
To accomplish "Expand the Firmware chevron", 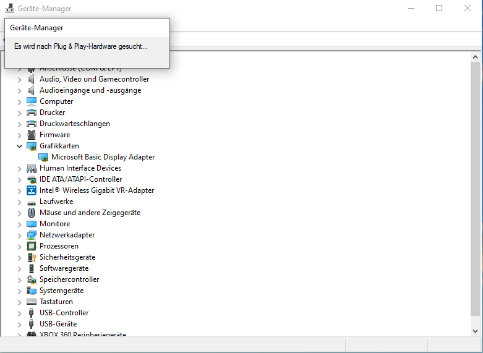I will (x=19, y=135).
